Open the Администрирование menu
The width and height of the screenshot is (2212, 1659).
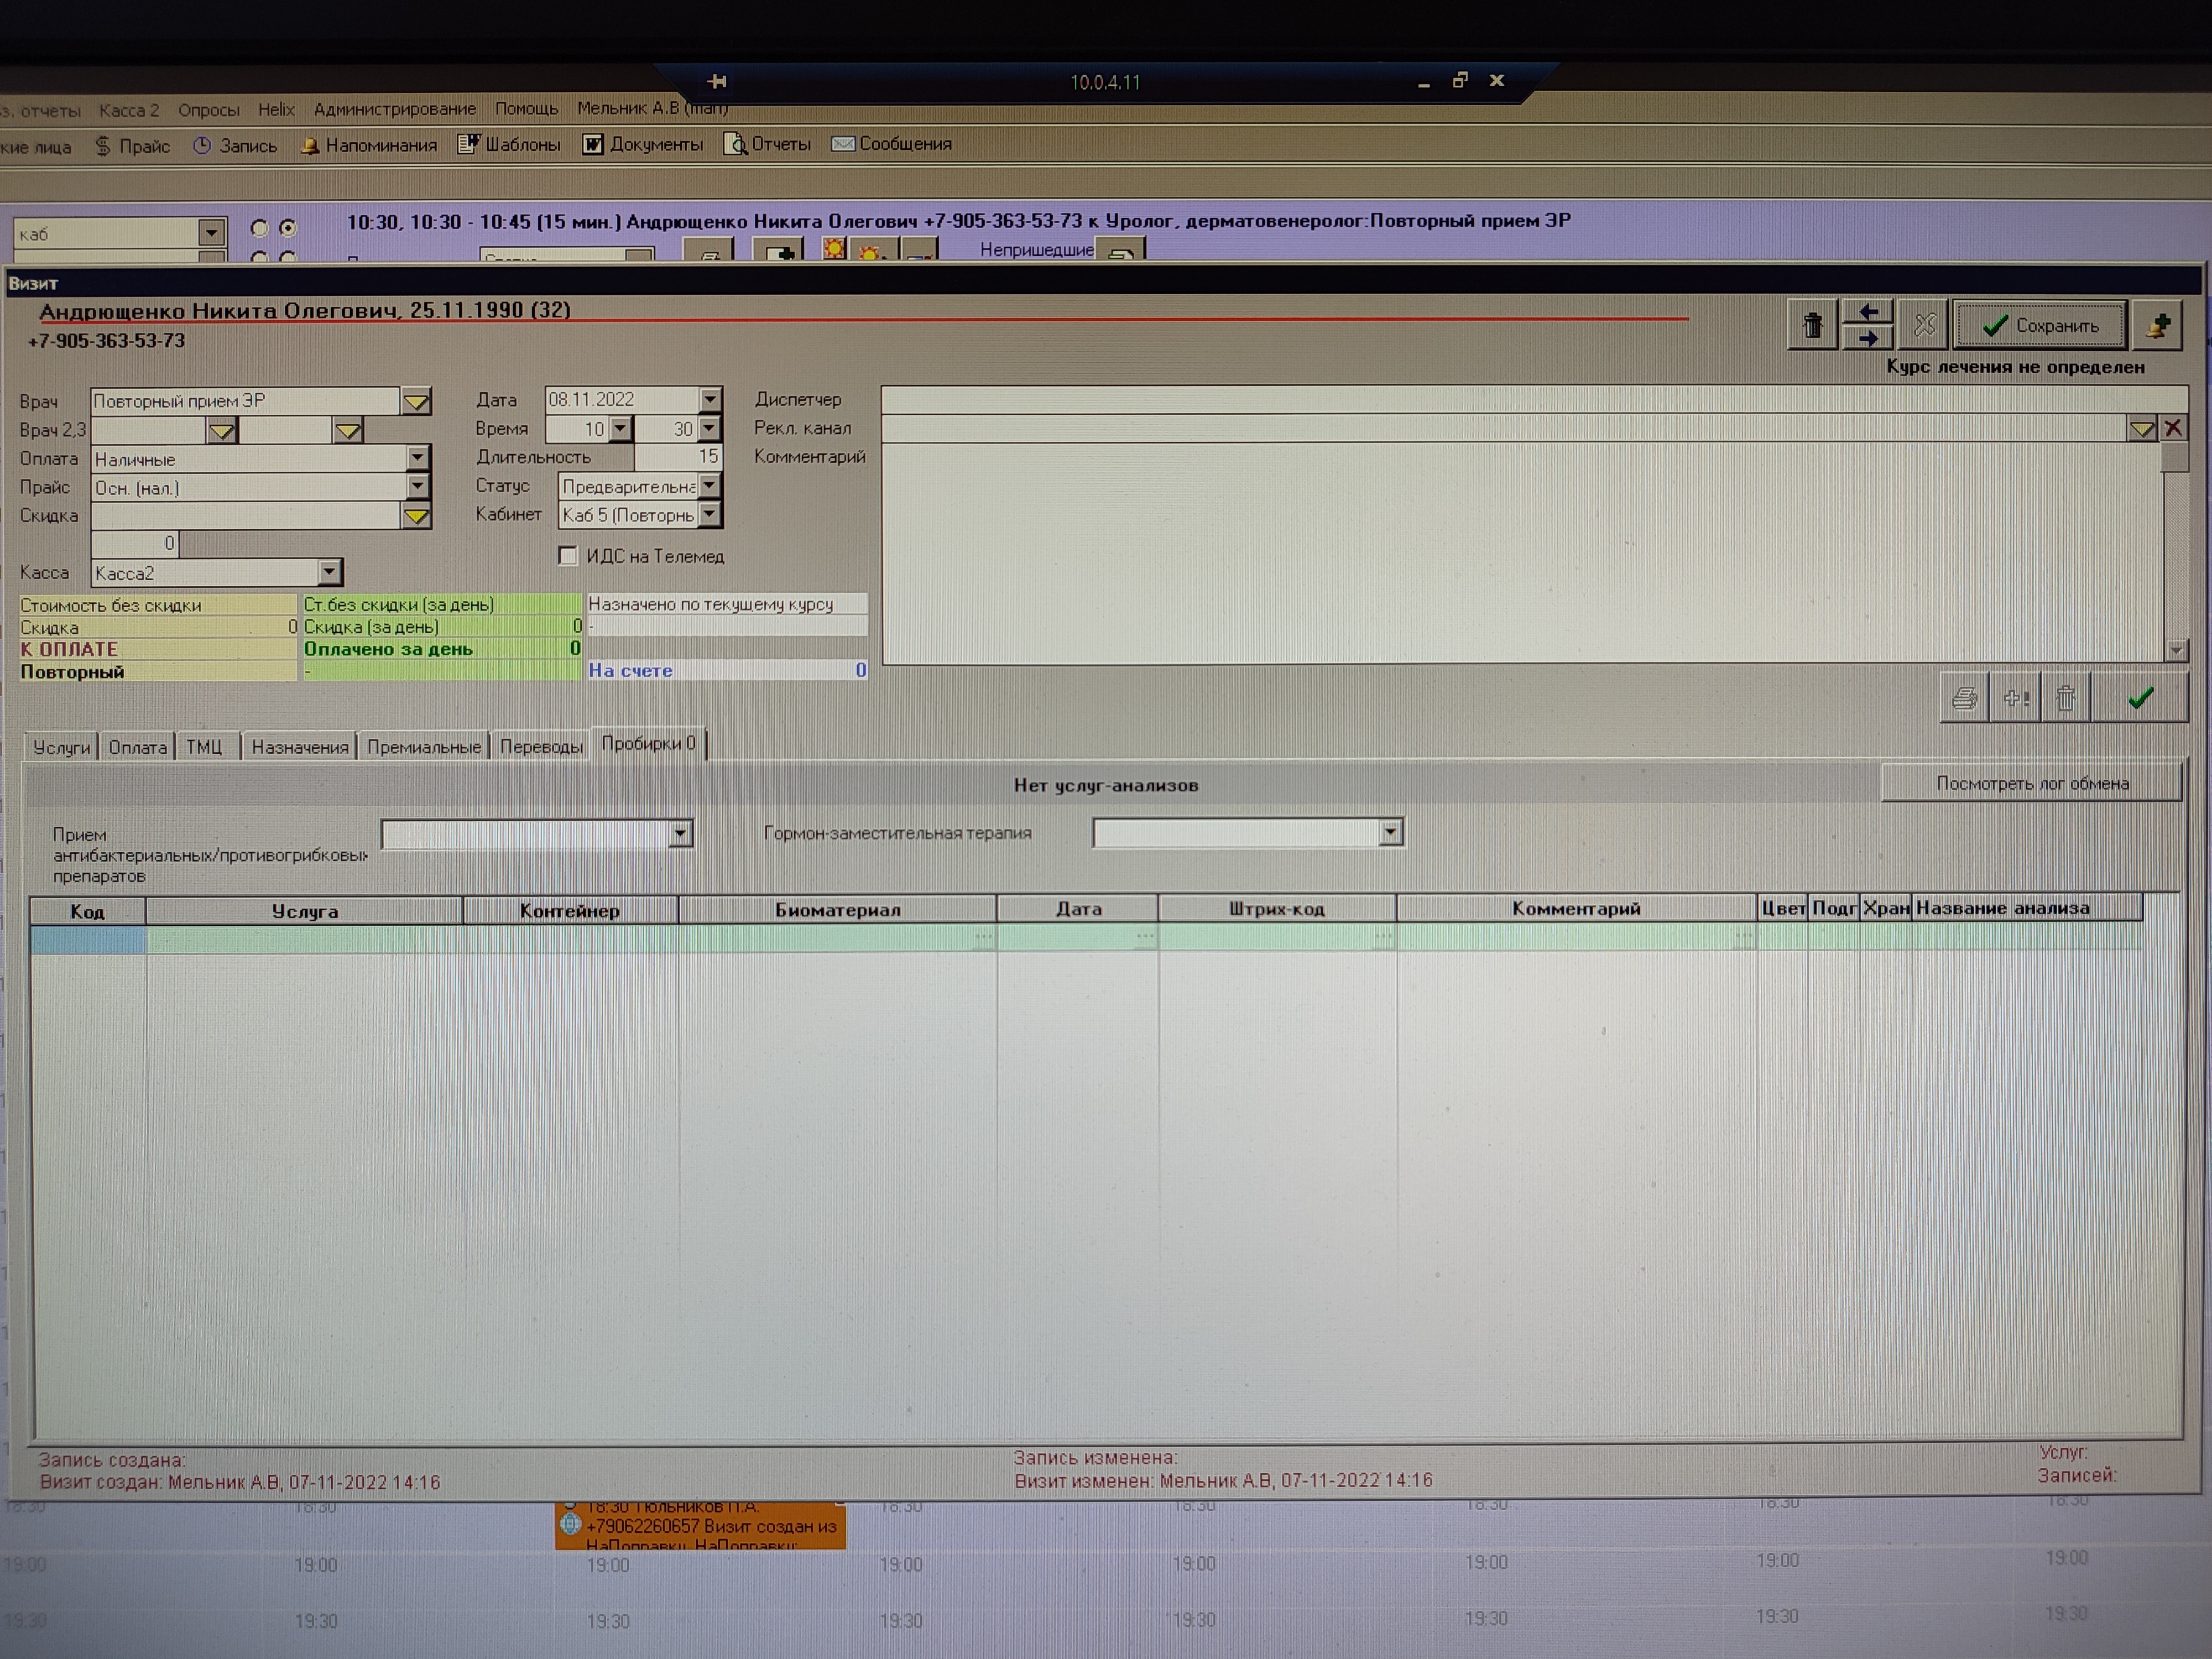395,109
